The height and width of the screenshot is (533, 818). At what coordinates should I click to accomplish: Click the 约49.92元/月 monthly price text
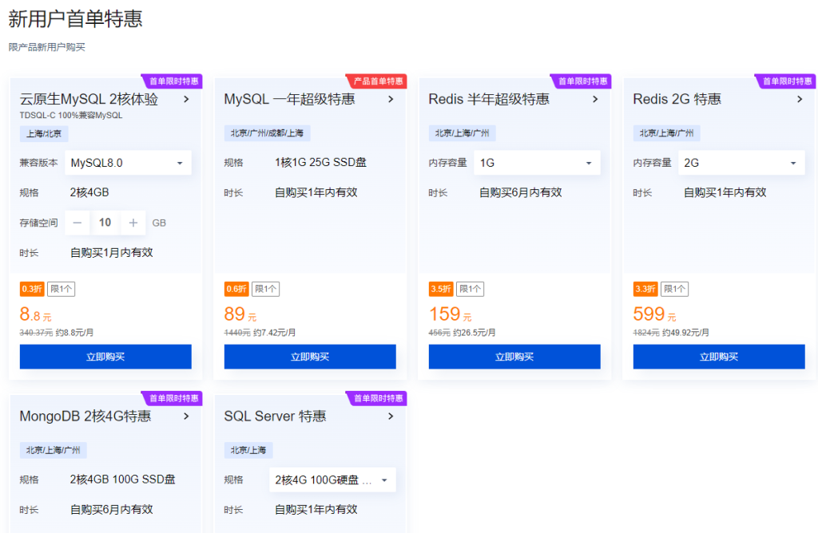click(x=685, y=333)
